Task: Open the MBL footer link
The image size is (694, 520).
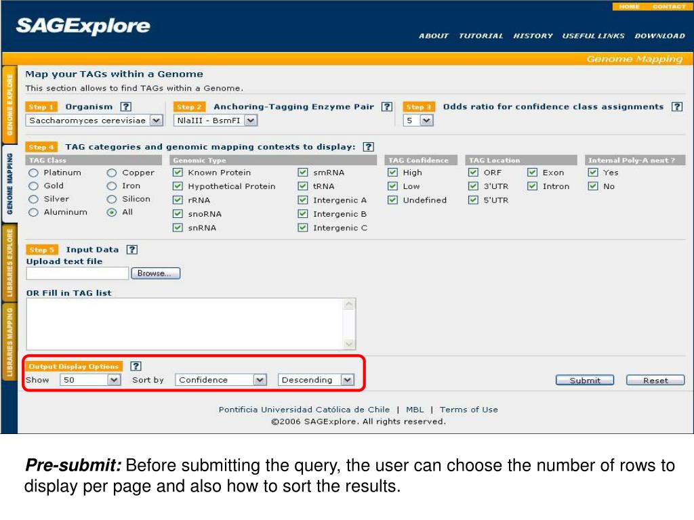Action: point(415,410)
